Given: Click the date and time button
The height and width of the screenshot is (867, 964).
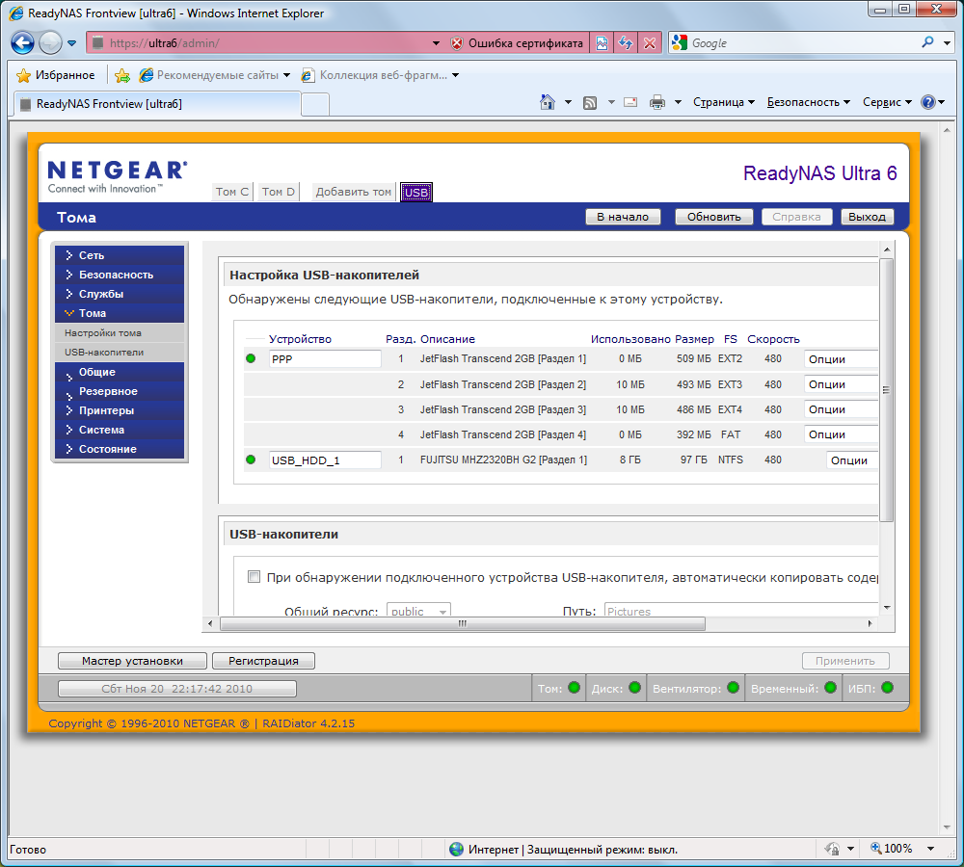Looking at the screenshot, I should tap(177, 689).
